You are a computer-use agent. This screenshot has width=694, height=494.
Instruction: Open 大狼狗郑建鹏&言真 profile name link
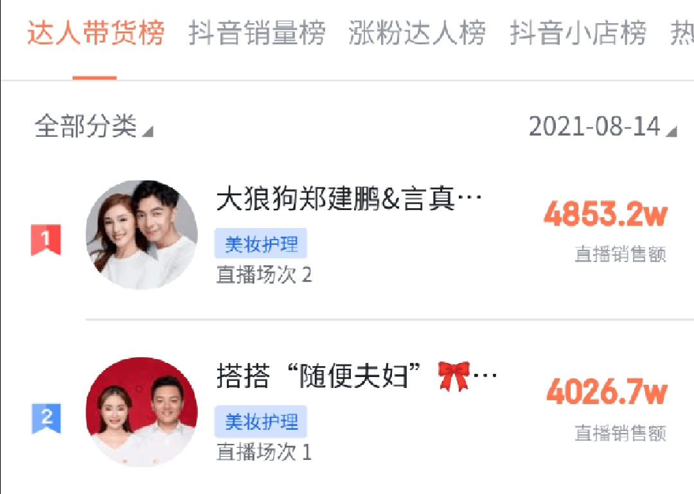coord(349,198)
